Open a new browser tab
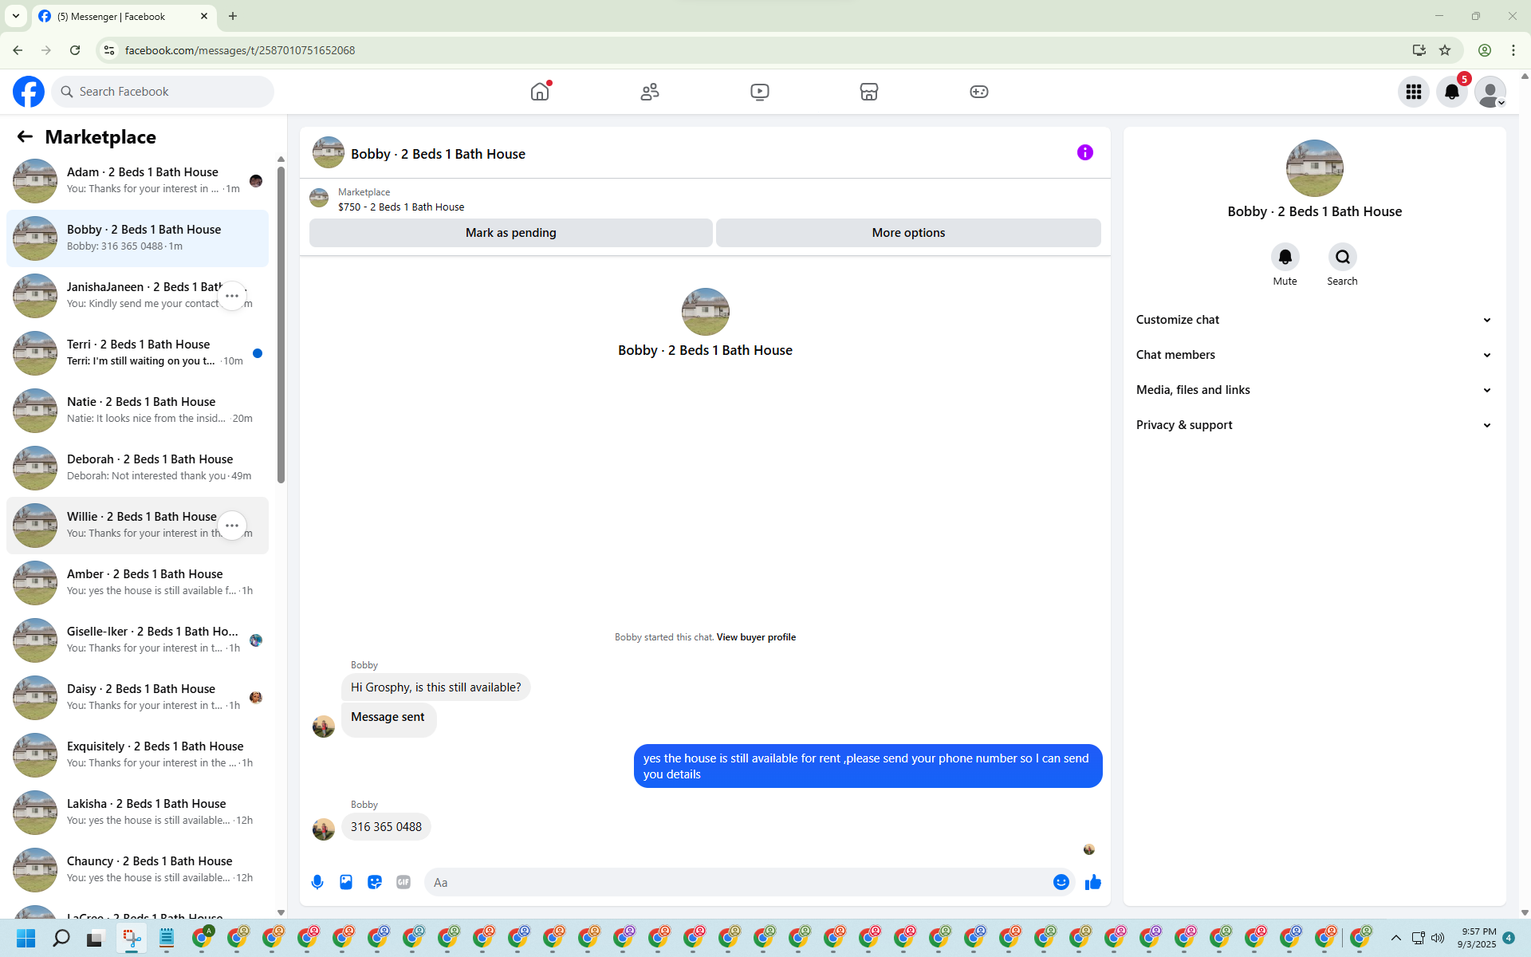 tap(233, 16)
